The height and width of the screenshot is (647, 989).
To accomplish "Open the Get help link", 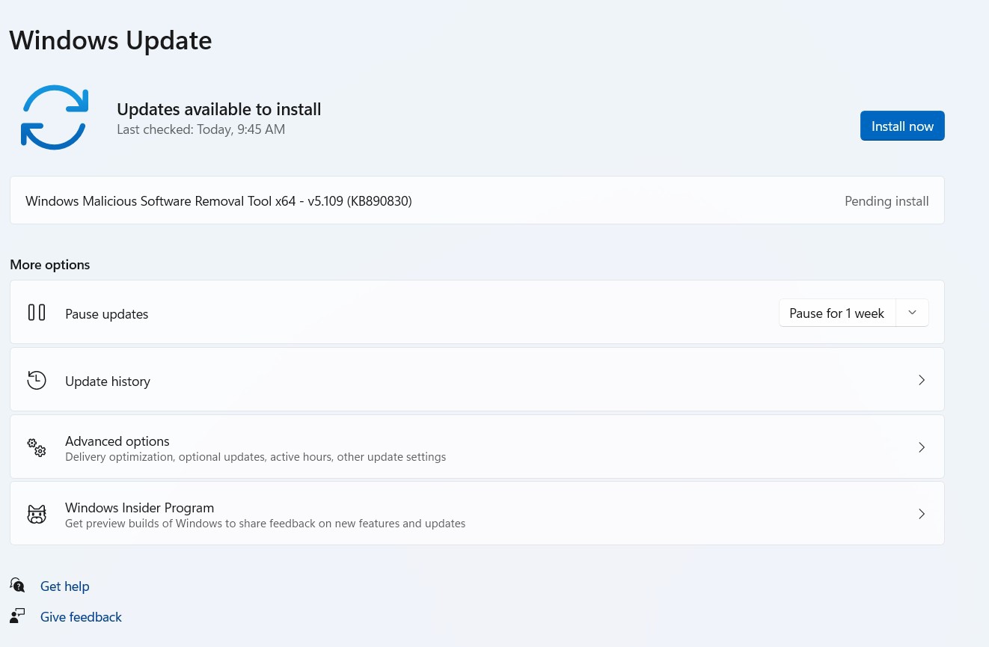I will point(65,586).
